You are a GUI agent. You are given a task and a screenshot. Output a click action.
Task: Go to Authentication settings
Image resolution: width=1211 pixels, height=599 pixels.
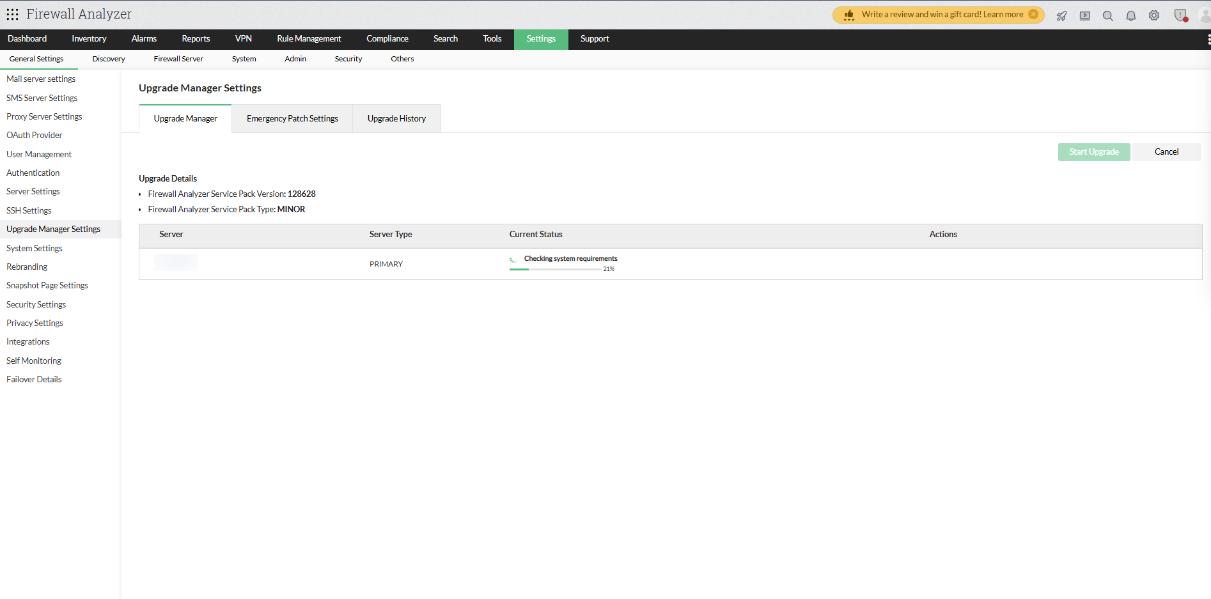pyautogui.click(x=33, y=173)
